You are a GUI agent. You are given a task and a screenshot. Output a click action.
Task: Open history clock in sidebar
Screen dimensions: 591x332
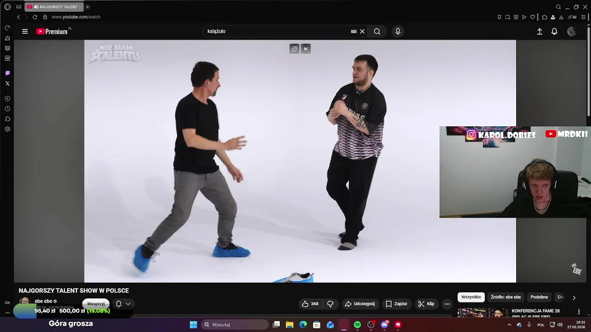pos(7,109)
